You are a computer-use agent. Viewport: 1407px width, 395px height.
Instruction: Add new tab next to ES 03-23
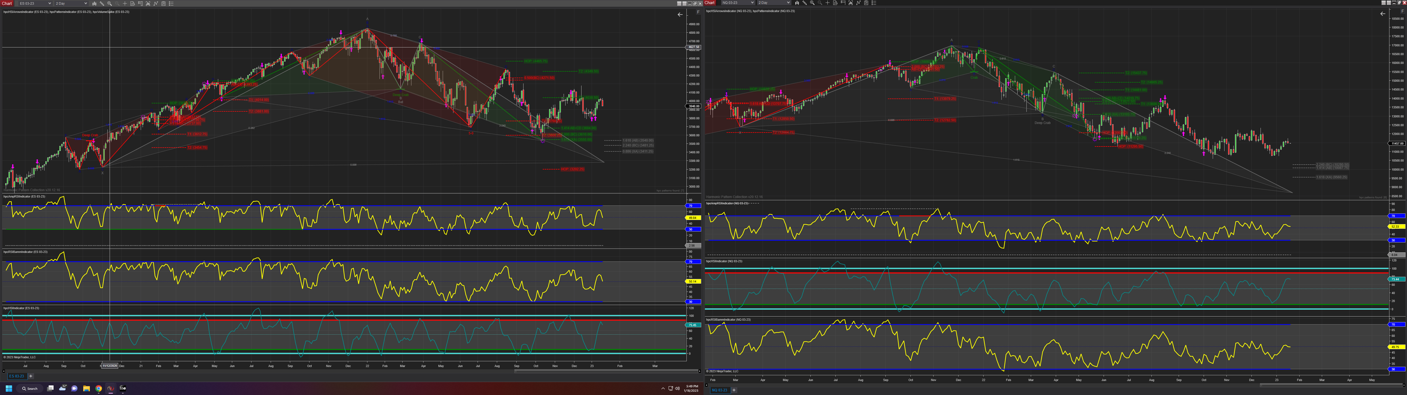tap(31, 376)
